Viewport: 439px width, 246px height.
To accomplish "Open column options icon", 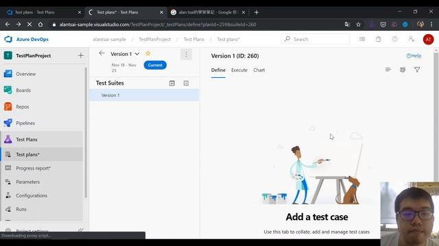I will 403,70.
